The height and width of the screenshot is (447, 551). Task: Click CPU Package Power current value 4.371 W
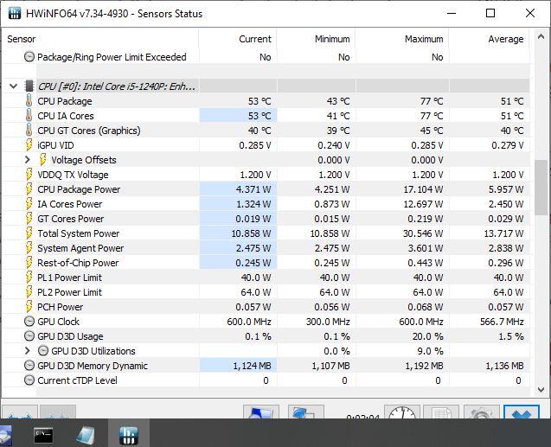253,189
